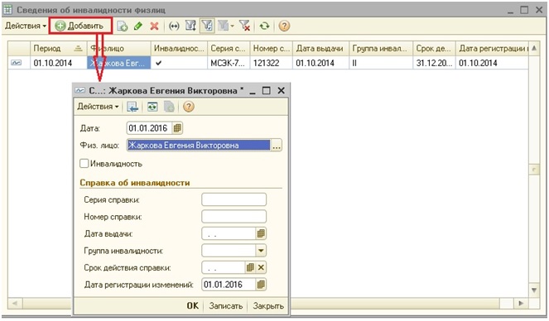
Task: Click the ellipsis button of Физ. лицо
Action: (277, 146)
